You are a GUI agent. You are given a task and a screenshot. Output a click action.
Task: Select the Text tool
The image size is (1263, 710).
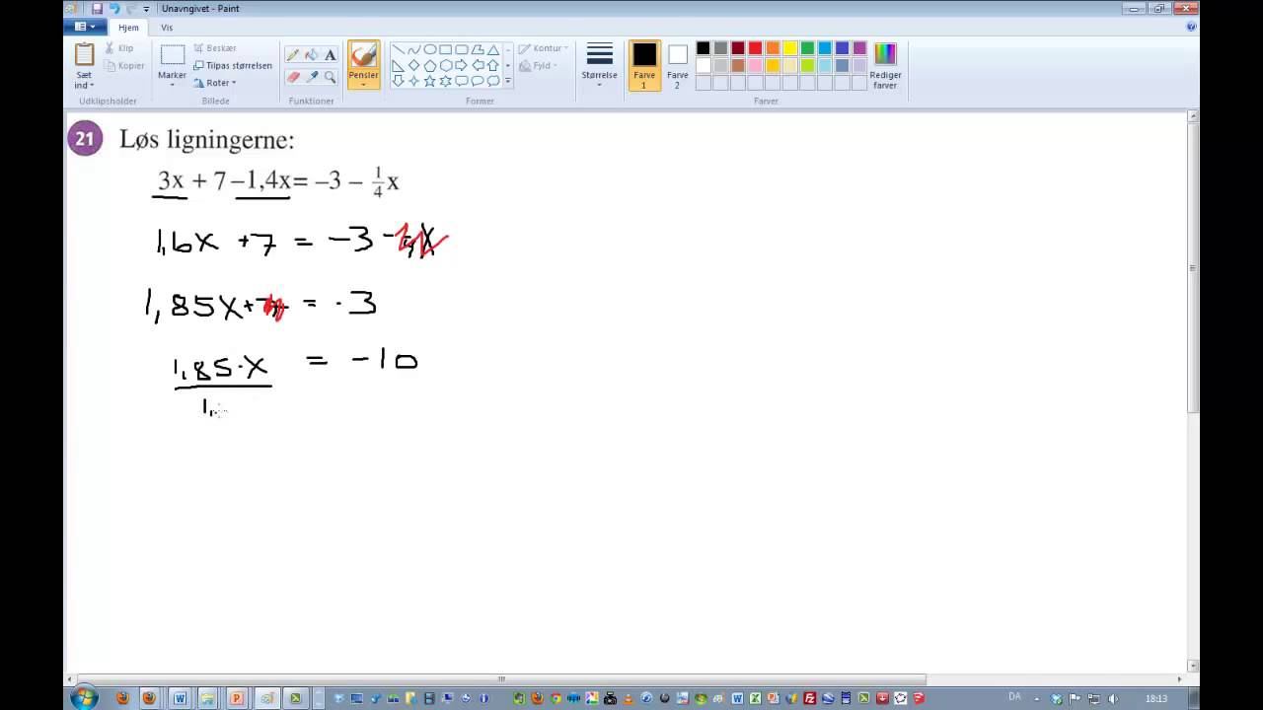coord(330,55)
